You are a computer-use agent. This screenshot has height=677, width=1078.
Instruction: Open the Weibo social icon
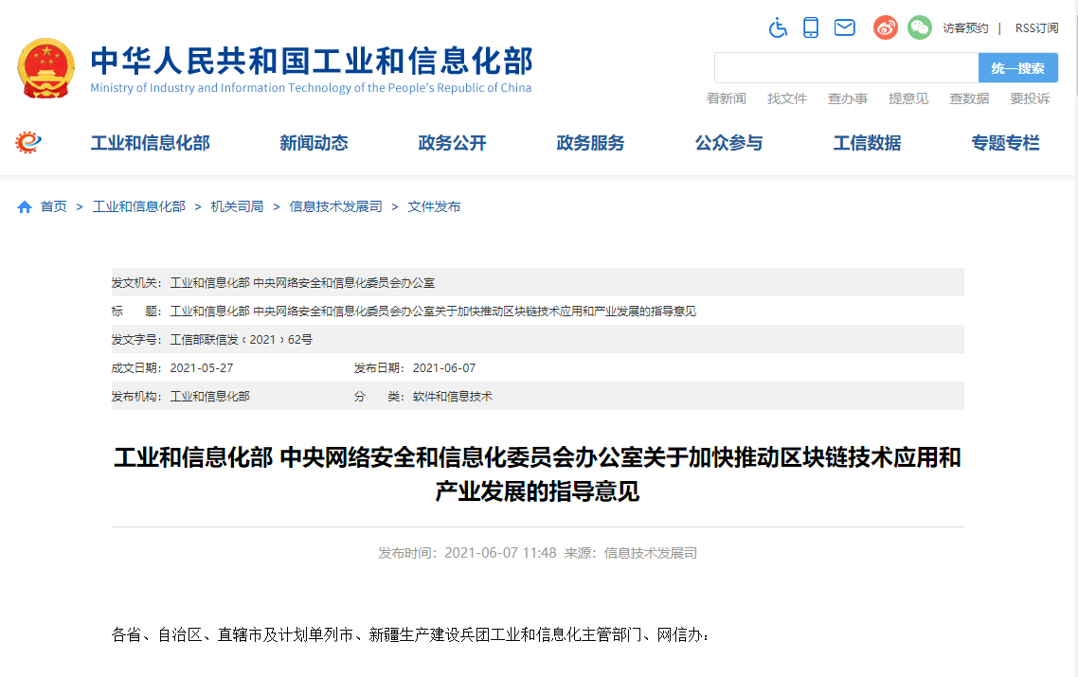point(885,27)
